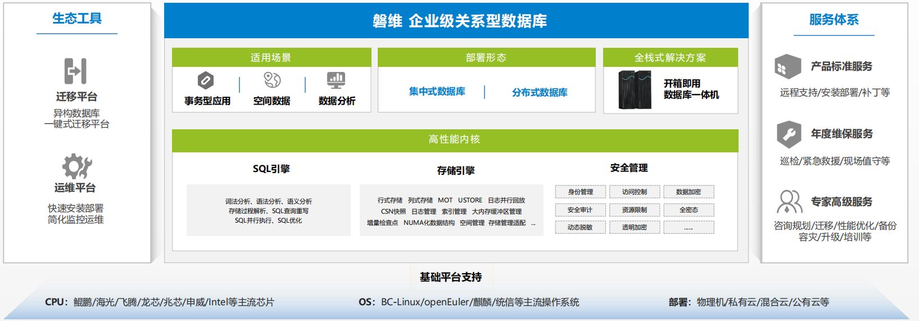Image resolution: width=919 pixels, height=321 pixels.
Task: Click the OS BC-Linux/openEuler line
Action: [469, 302]
